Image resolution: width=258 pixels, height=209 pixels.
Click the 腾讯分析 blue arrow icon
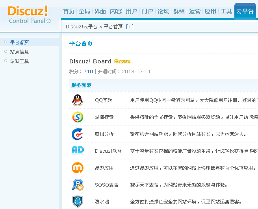tap(78, 134)
